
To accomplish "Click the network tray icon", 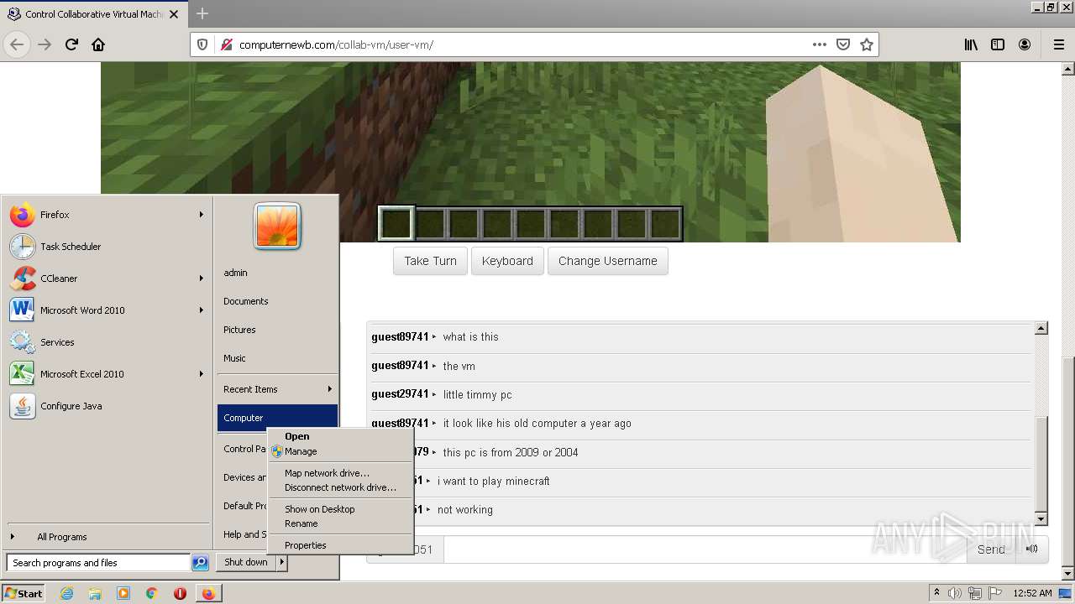I will pos(974,593).
